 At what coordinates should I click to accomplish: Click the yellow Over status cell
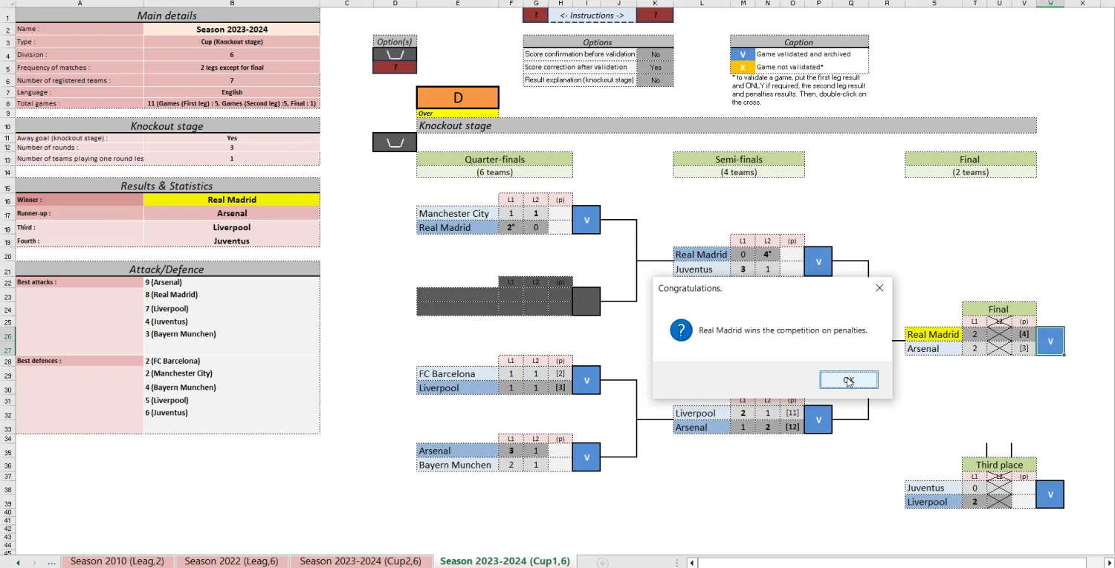pyautogui.click(x=458, y=114)
